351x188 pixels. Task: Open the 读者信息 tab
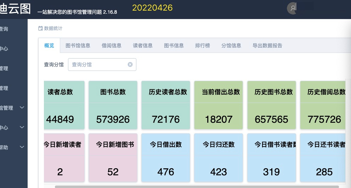(x=143, y=46)
